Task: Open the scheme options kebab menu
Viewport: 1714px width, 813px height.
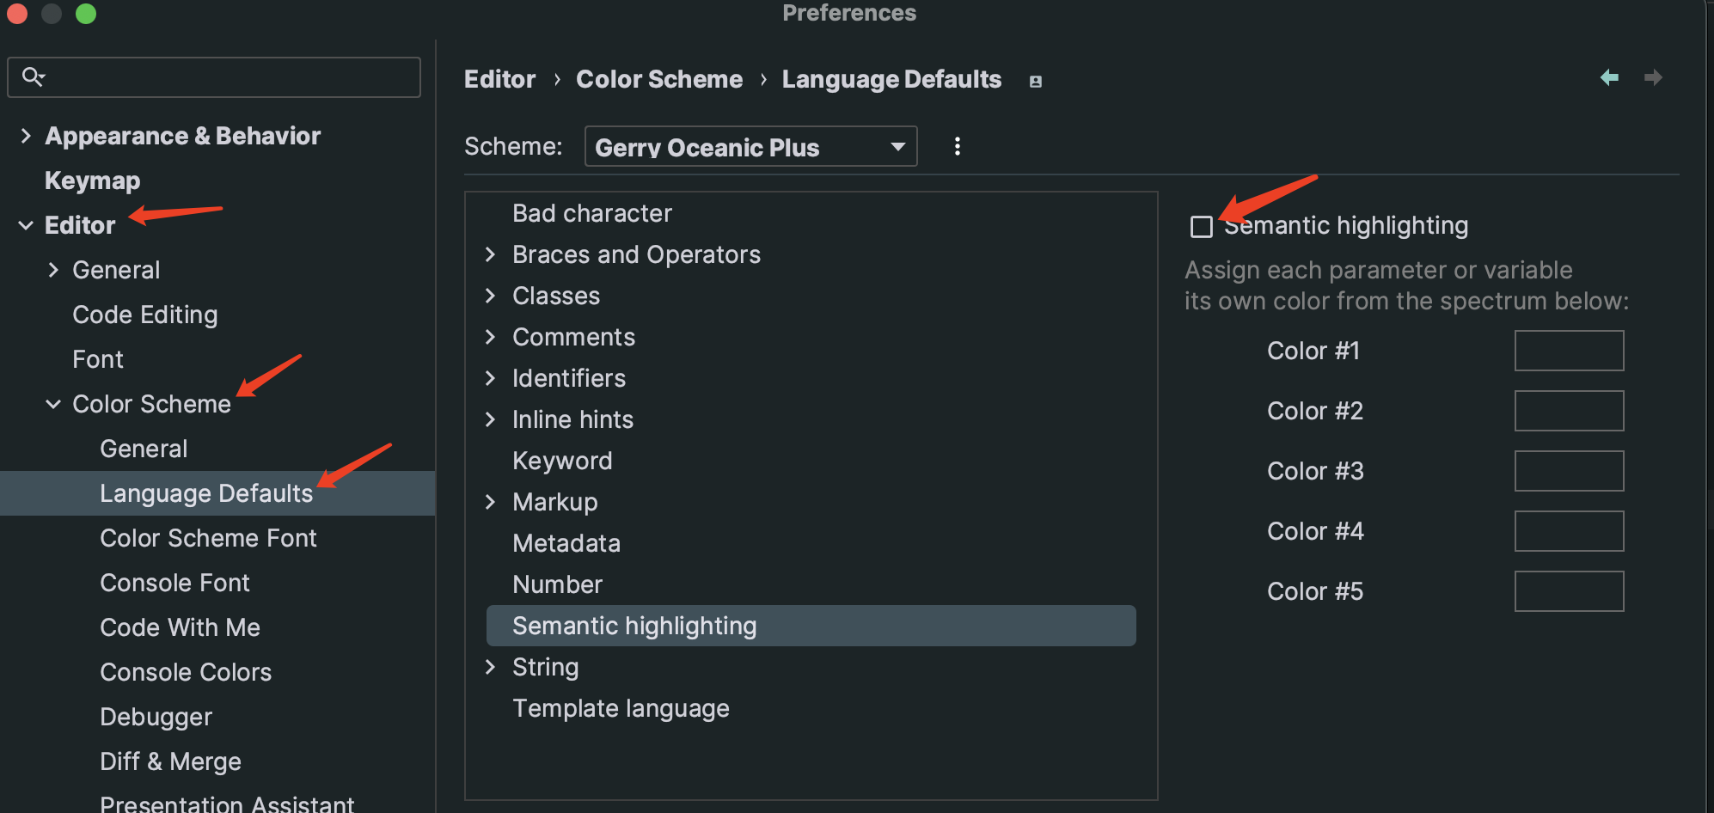Action: click(x=957, y=146)
